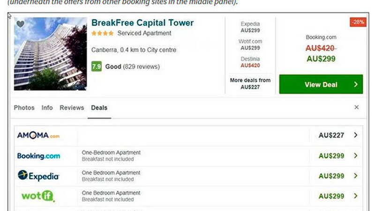Select the Destinia AU$420 offer
Viewport: 375px width, 211px height.
tap(250, 62)
